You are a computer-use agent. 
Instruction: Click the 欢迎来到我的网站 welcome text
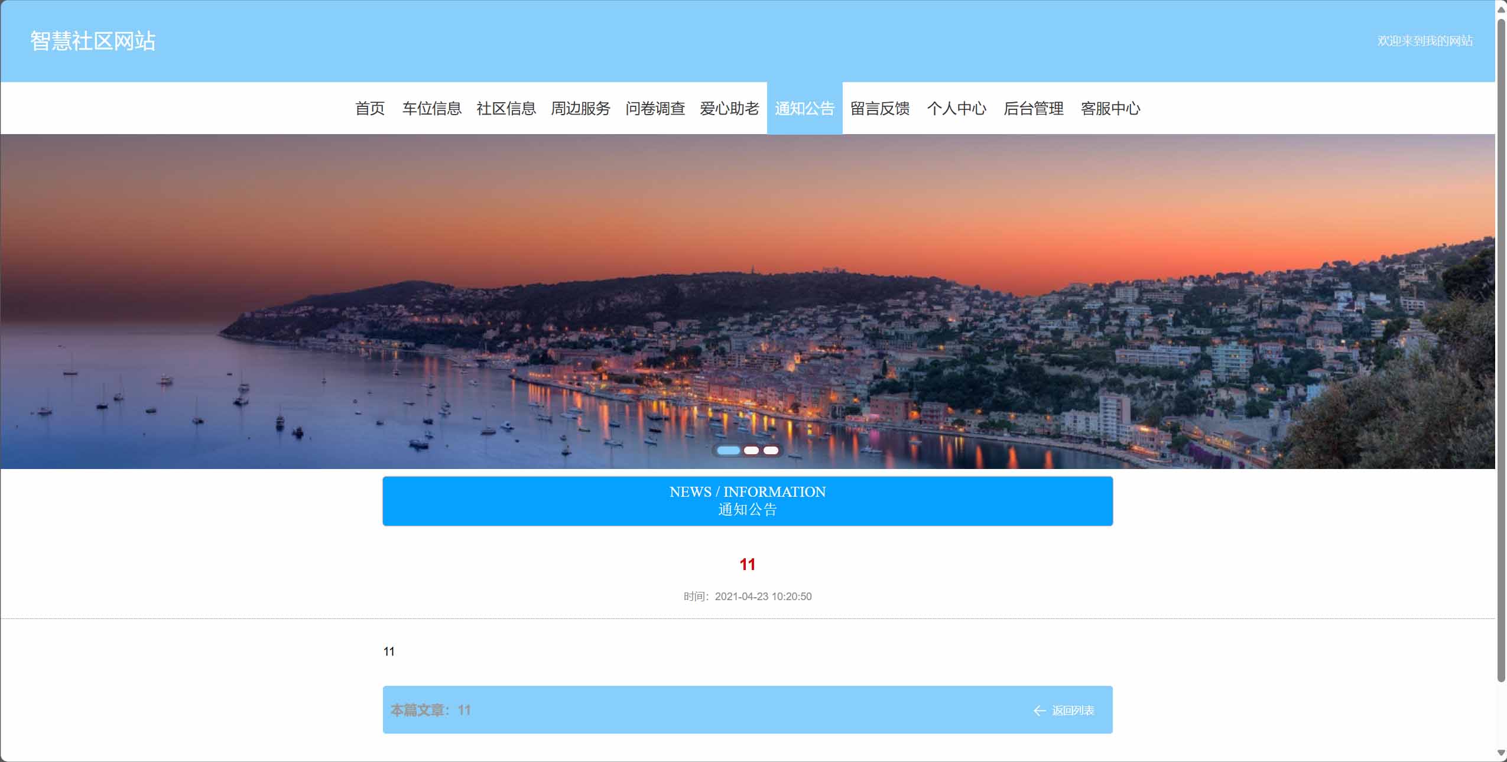[x=1425, y=41]
